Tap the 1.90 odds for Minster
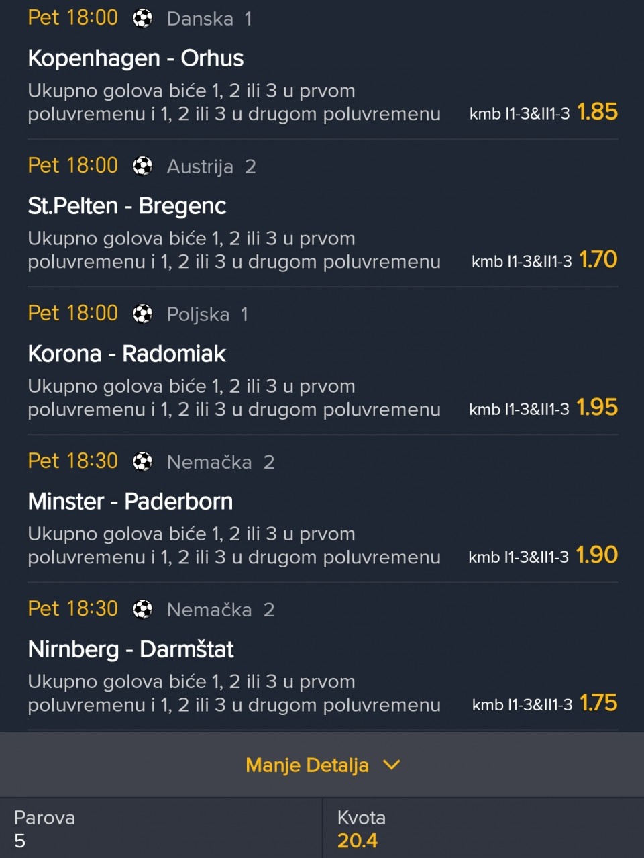The image size is (644, 858). (597, 555)
